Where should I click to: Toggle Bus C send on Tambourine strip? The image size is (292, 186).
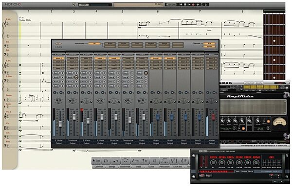(x=126, y=81)
